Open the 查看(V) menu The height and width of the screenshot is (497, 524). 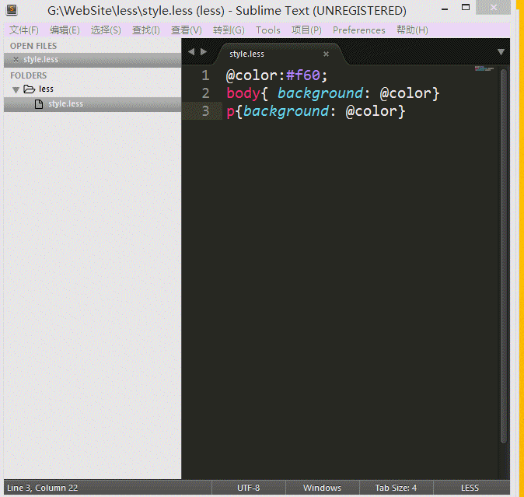187,30
